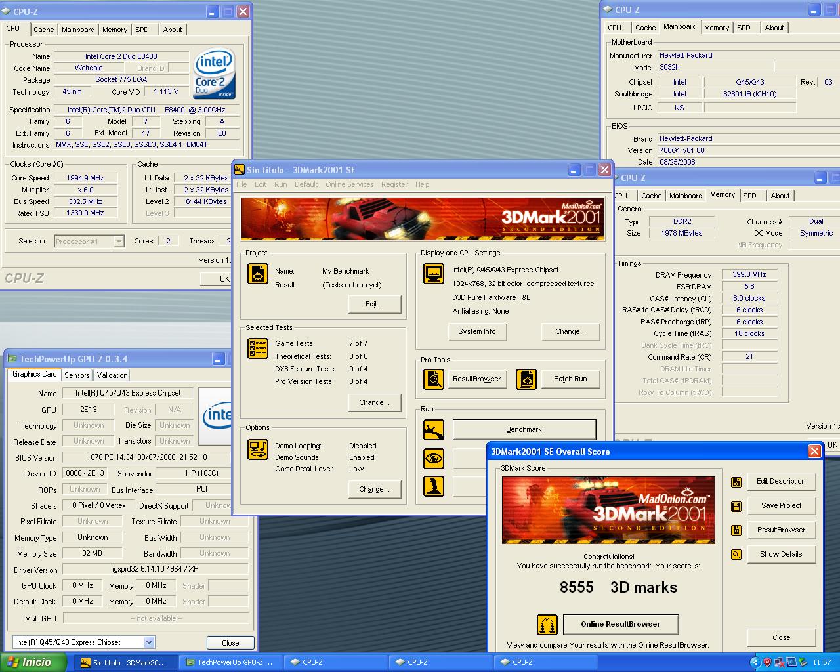Click the back arrow icon in system tray

755,662
